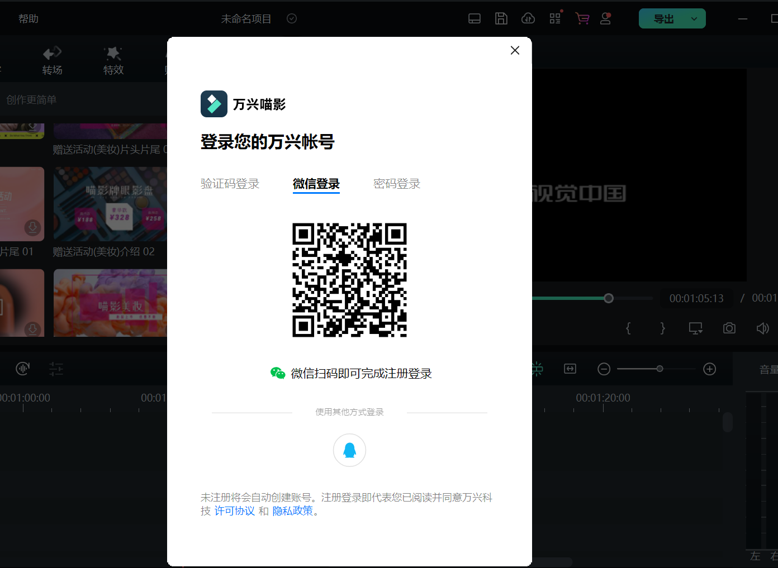The width and height of the screenshot is (778, 568).
Task: Switch to the 转场 tab
Action: [52, 61]
